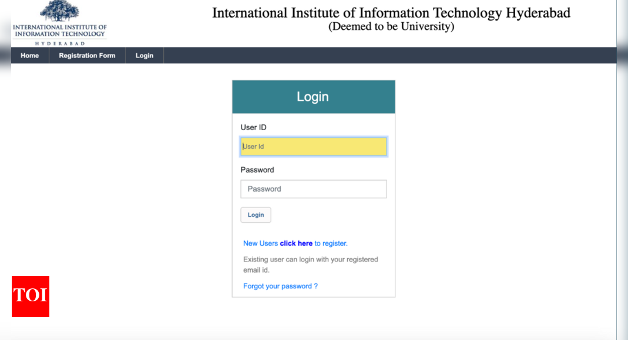Click the 'Existing user can login' note
628x340 pixels.
click(x=310, y=264)
